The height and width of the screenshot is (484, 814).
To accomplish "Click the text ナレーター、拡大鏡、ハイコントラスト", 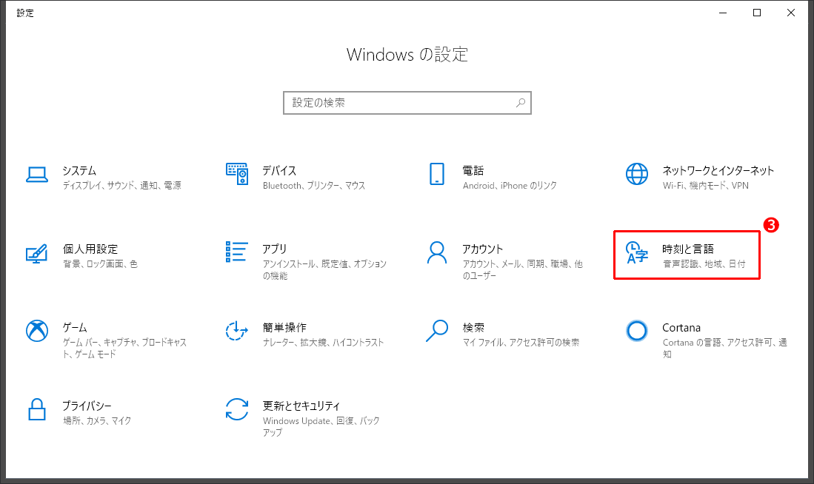I will click(324, 343).
